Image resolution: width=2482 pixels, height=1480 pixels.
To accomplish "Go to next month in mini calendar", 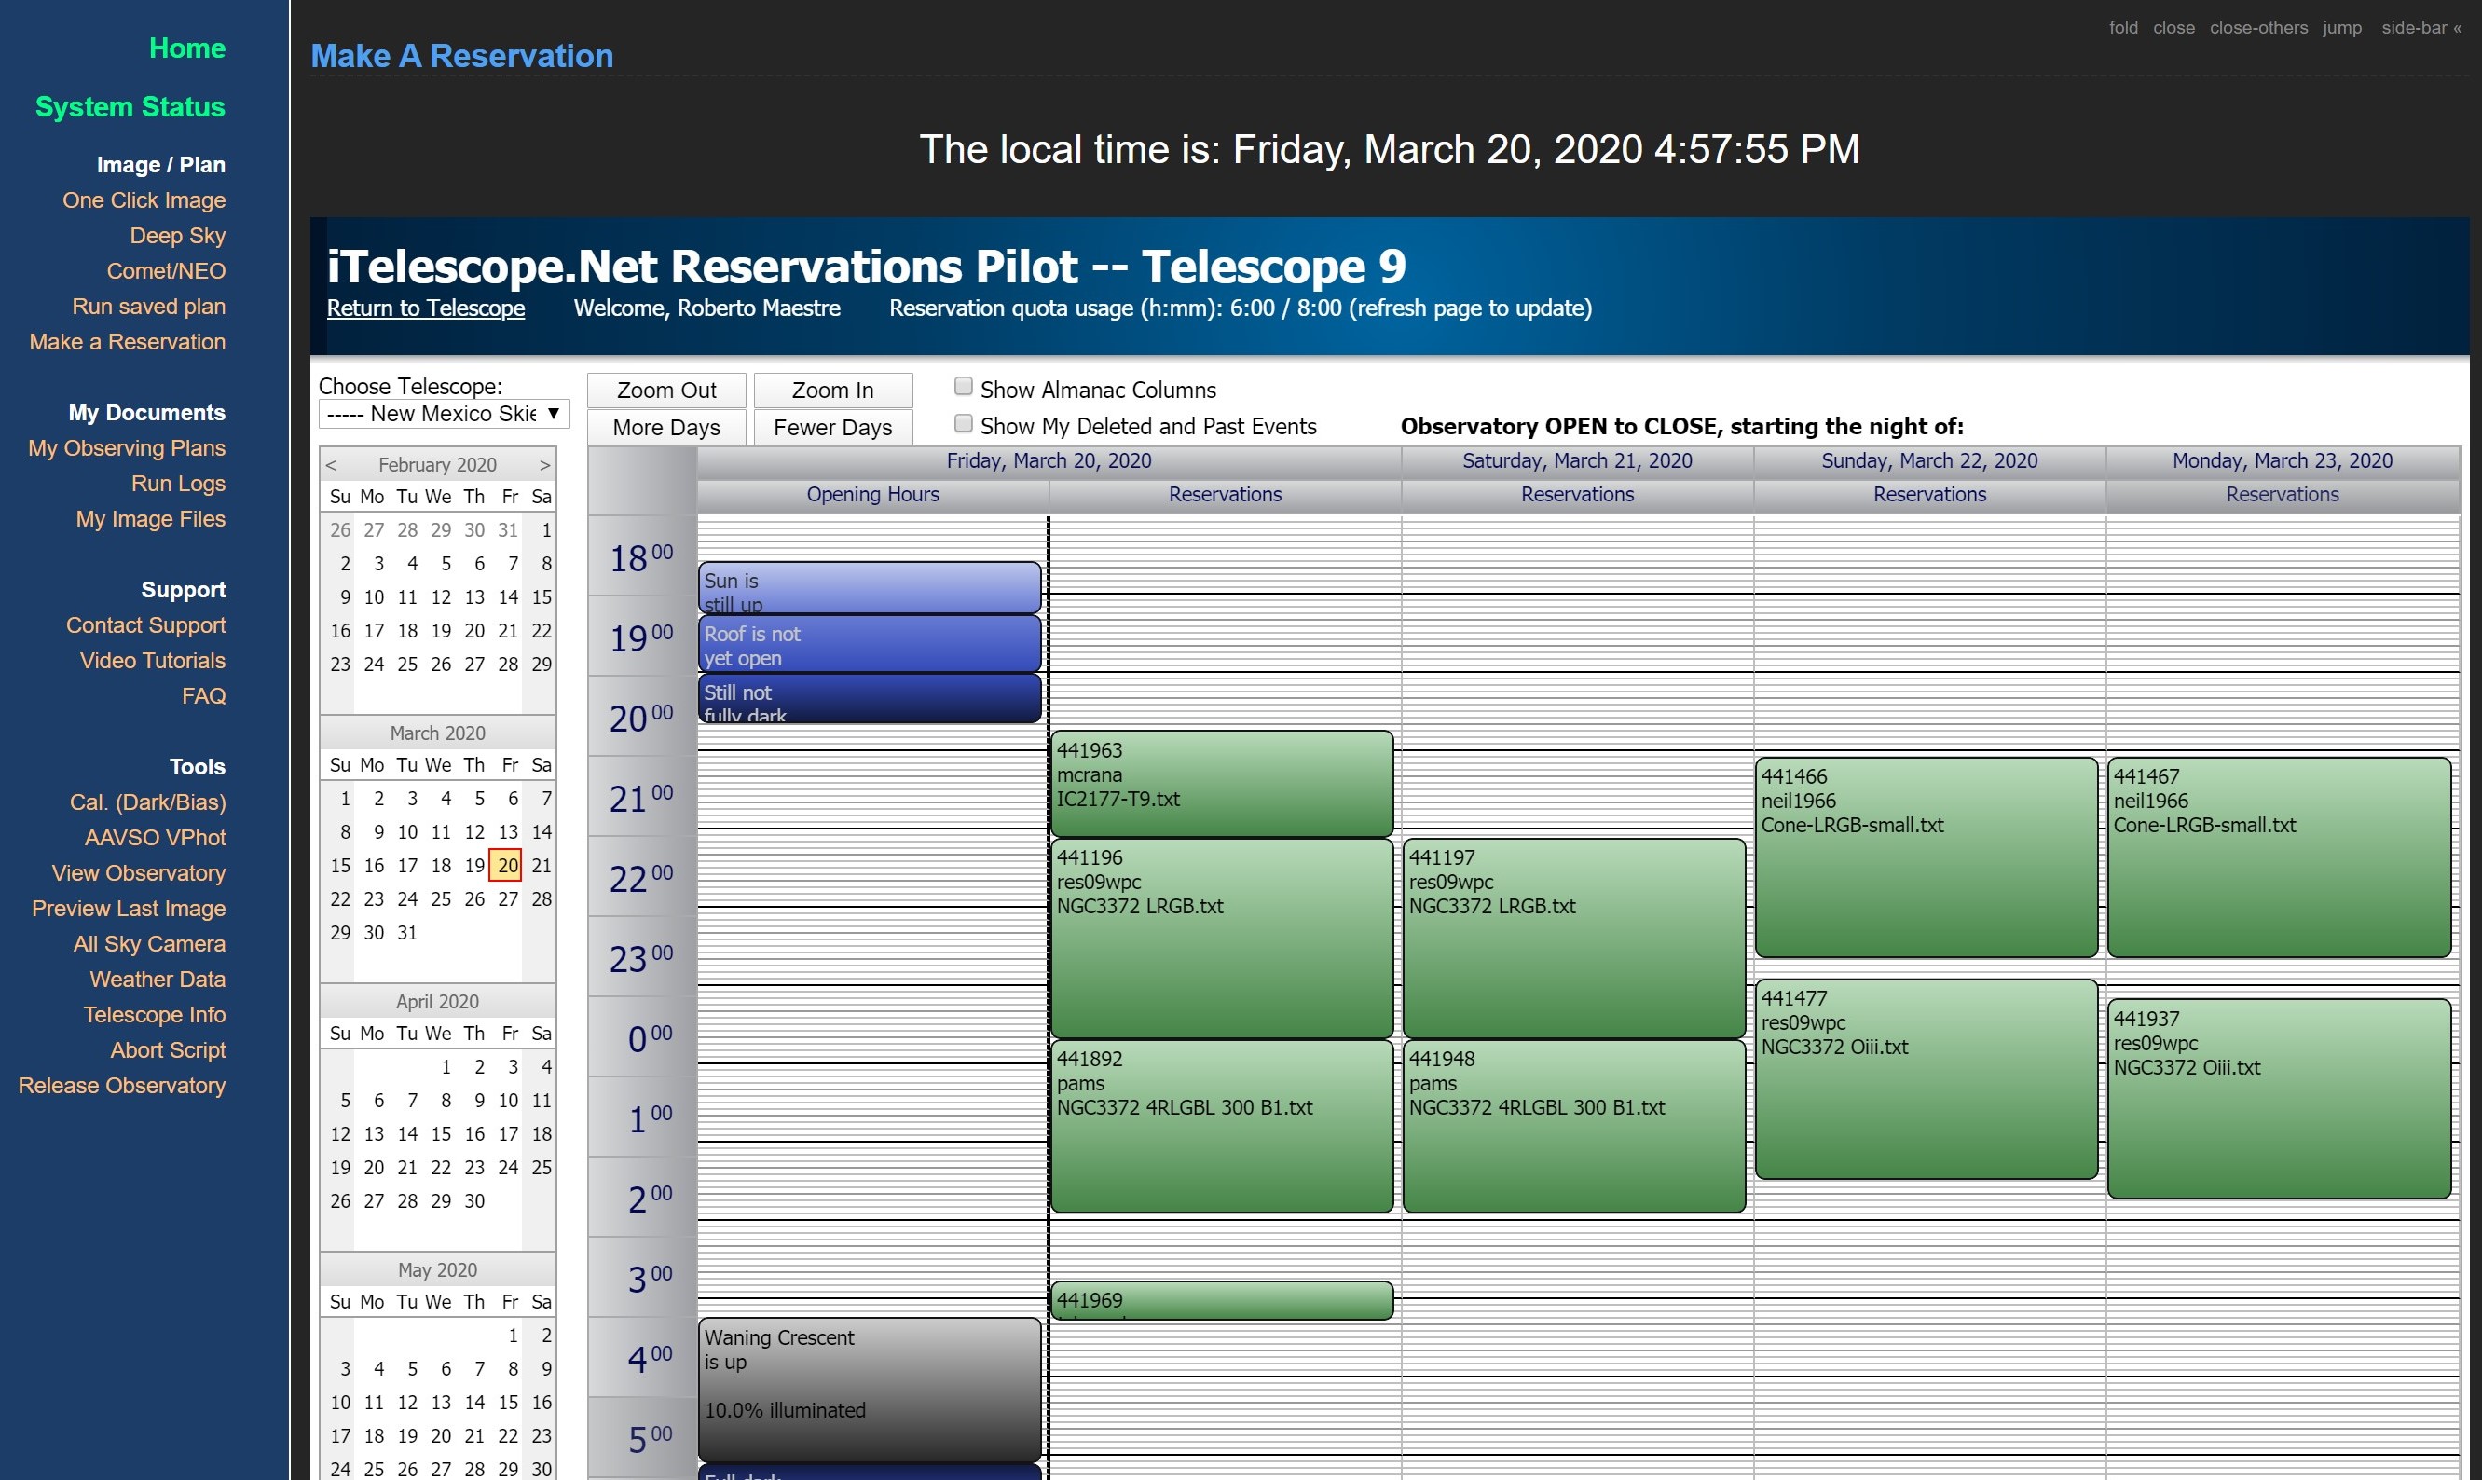I will [544, 465].
